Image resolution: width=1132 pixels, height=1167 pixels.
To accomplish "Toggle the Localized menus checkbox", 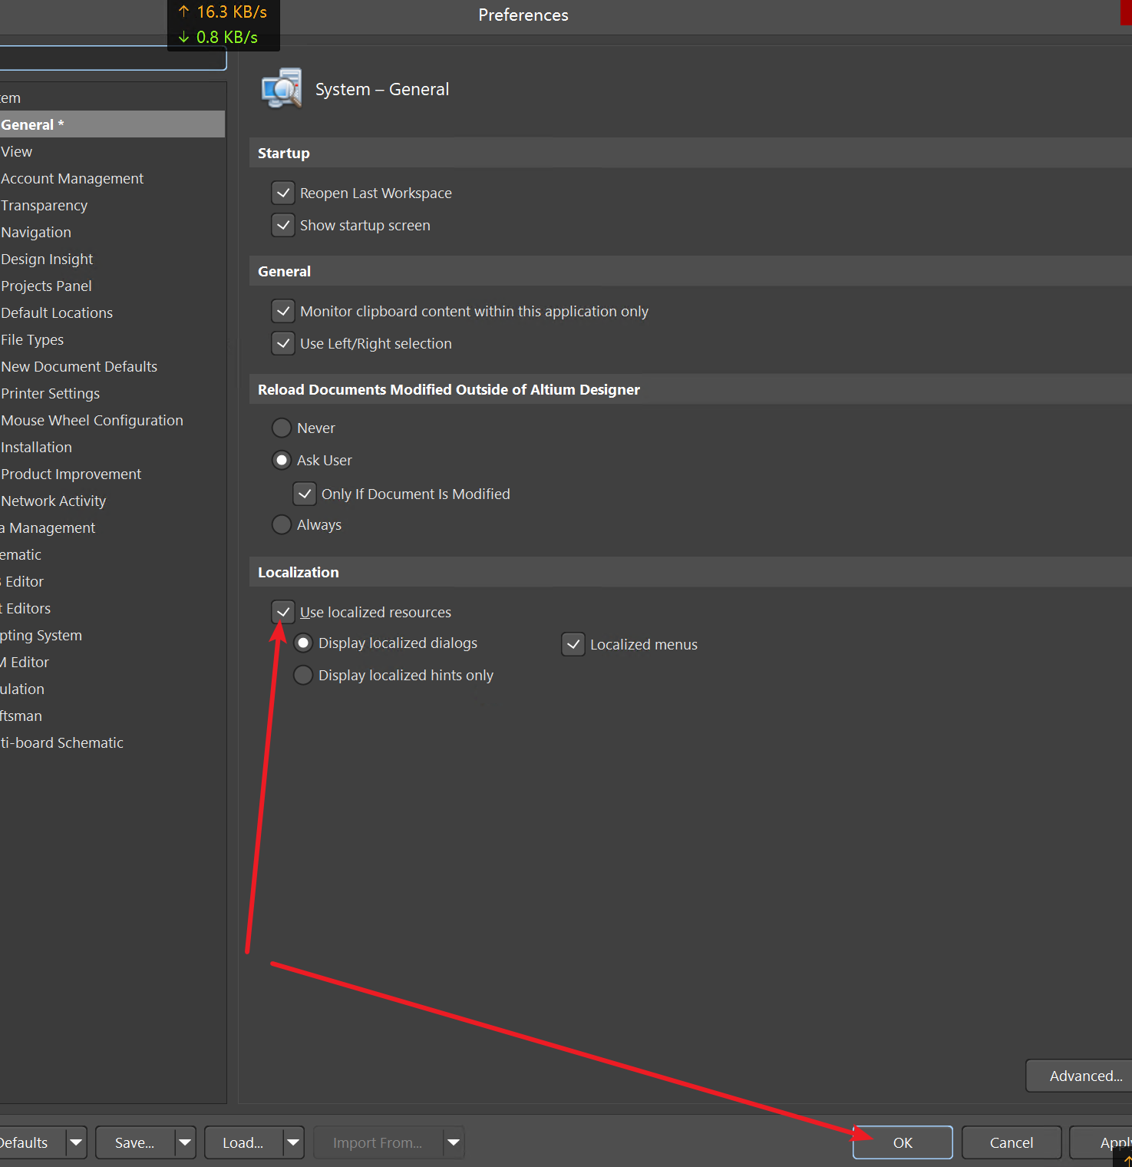I will tap(573, 644).
